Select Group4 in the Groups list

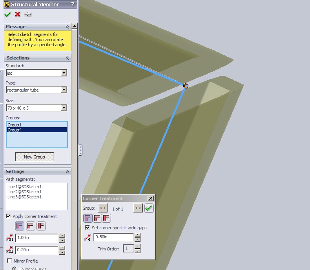[37, 130]
